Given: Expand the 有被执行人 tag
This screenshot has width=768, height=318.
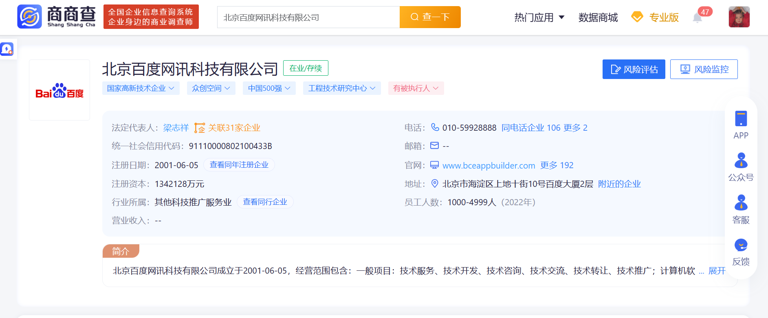Looking at the screenshot, I should click(416, 88).
